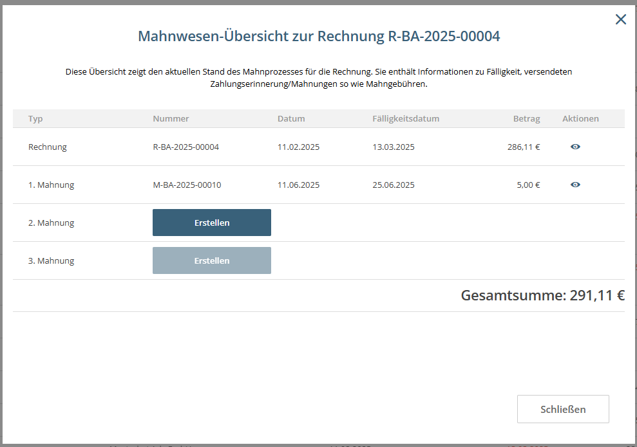The image size is (637, 447).
Task: Click reminder due date 25.06.2025
Action: pyautogui.click(x=394, y=185)
